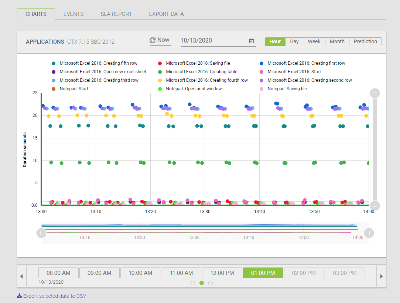The width and height of the screenshot is (400, 303).
Task: Toggle Microsoft Excel Saving file legend series
Action: pyautogui.click(x=198, y=63)
